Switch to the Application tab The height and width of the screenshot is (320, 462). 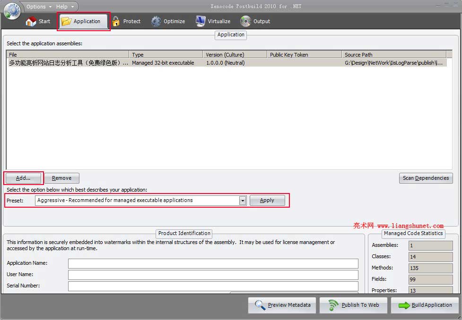(x=83, y=21)
